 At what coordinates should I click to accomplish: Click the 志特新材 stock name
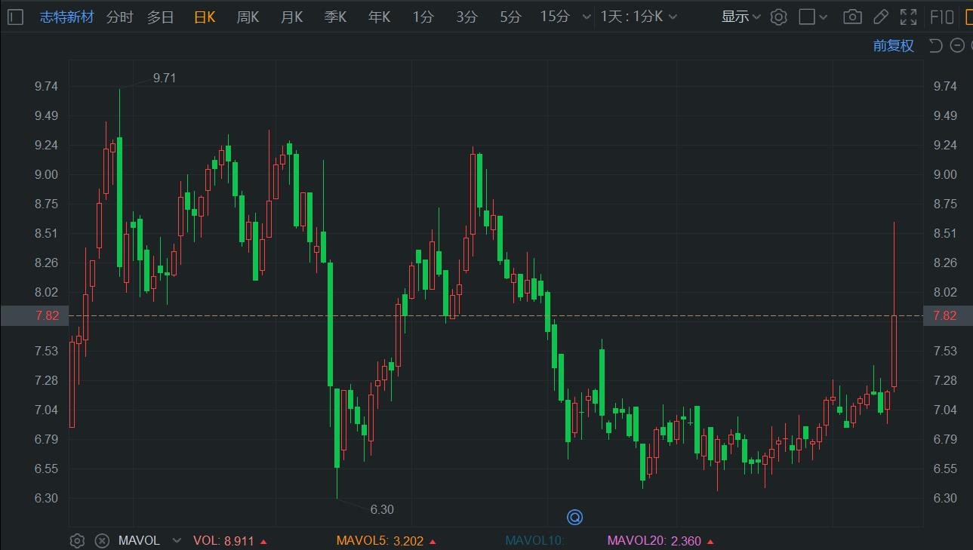pyautogui.click(x=67, y=17)
